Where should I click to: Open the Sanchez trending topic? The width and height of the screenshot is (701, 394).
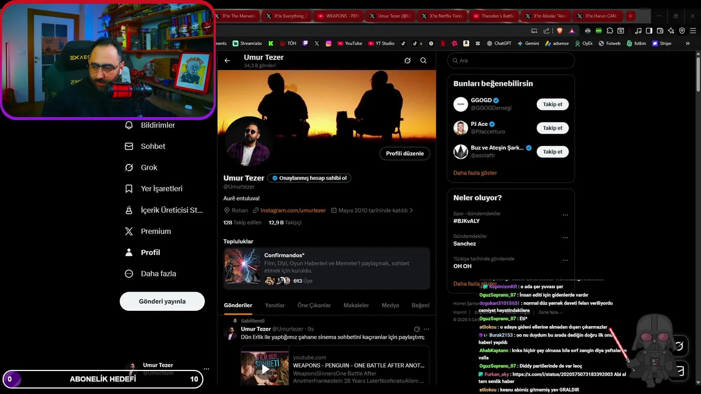(x=464, y=244)
